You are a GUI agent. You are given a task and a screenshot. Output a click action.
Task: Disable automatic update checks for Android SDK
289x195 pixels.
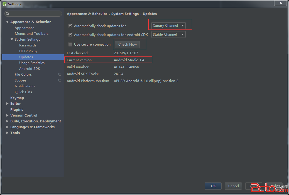click(70, 34)
